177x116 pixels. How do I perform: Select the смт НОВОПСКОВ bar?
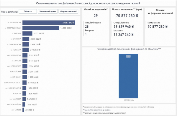coord(25,66)
